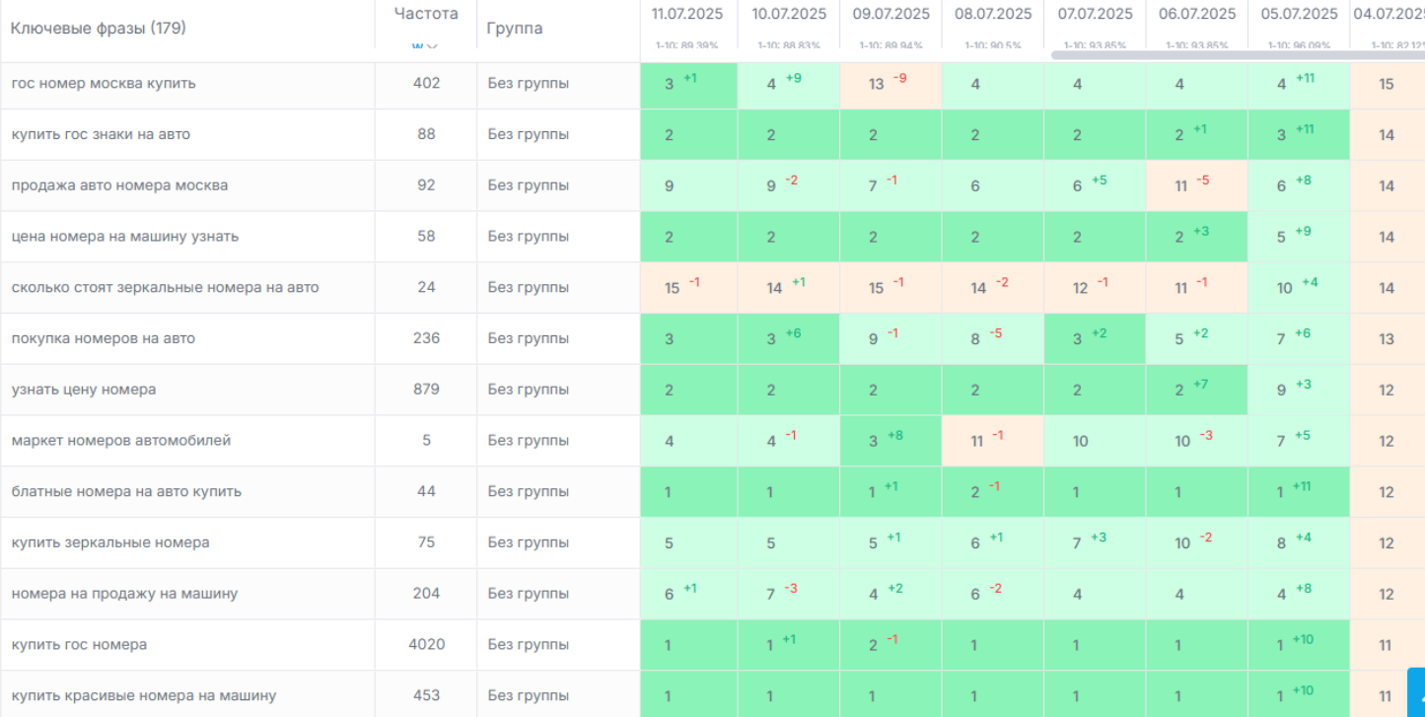Click position 13 on 09.07.2025 for 'гос номер москва купить'
1425x717 pixels.
[x=877, y=85]
